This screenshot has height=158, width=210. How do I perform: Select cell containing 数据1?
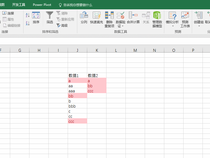tap(77, 75)
